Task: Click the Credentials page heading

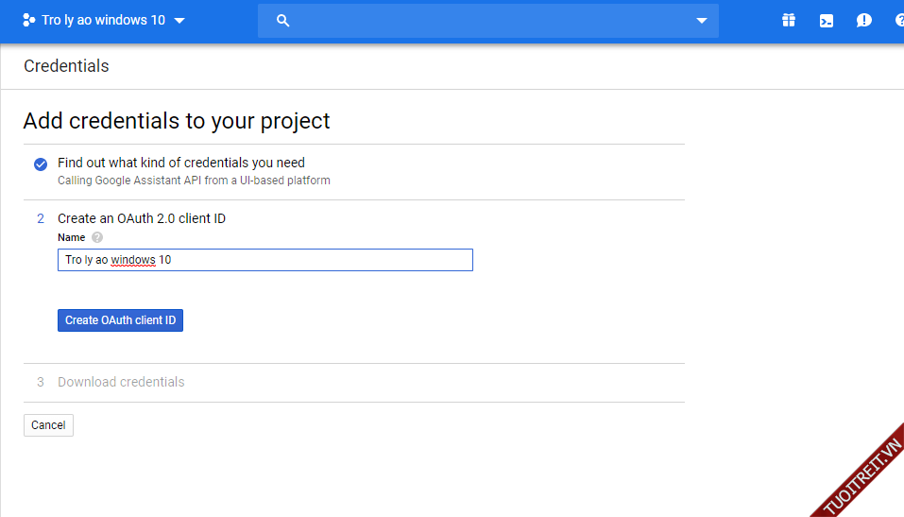Action: coord(66,66)
